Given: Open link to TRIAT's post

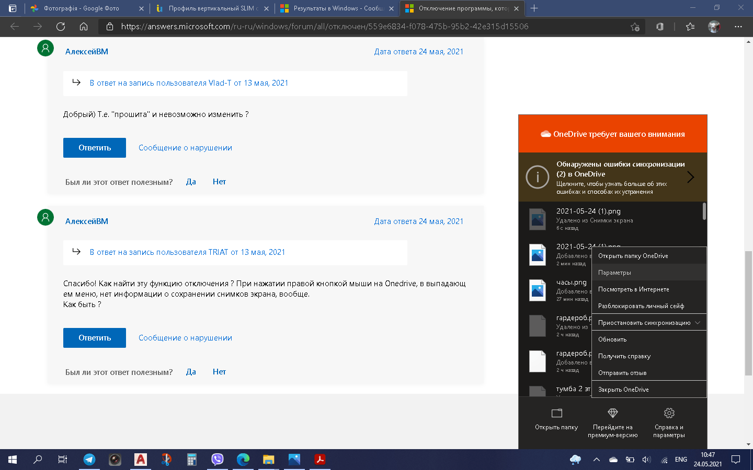Looking at the screenshot, I should pos(187,252).
